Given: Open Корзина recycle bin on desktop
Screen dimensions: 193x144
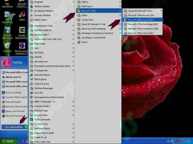Looking at the screenshot, I should (7, 47).
